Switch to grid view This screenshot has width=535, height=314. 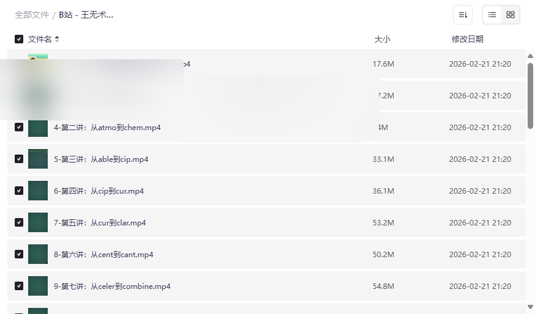pyautogui.click(x=511, y=15)
